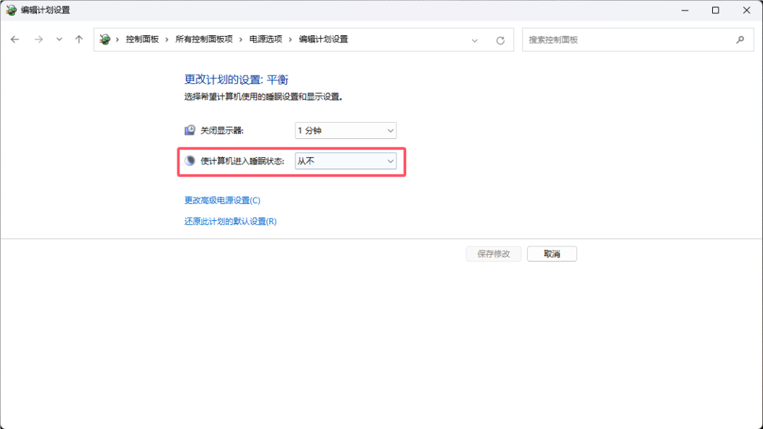Click the power plan icon in the title bar
Screen dimensions: 763x429
point(10,10)
